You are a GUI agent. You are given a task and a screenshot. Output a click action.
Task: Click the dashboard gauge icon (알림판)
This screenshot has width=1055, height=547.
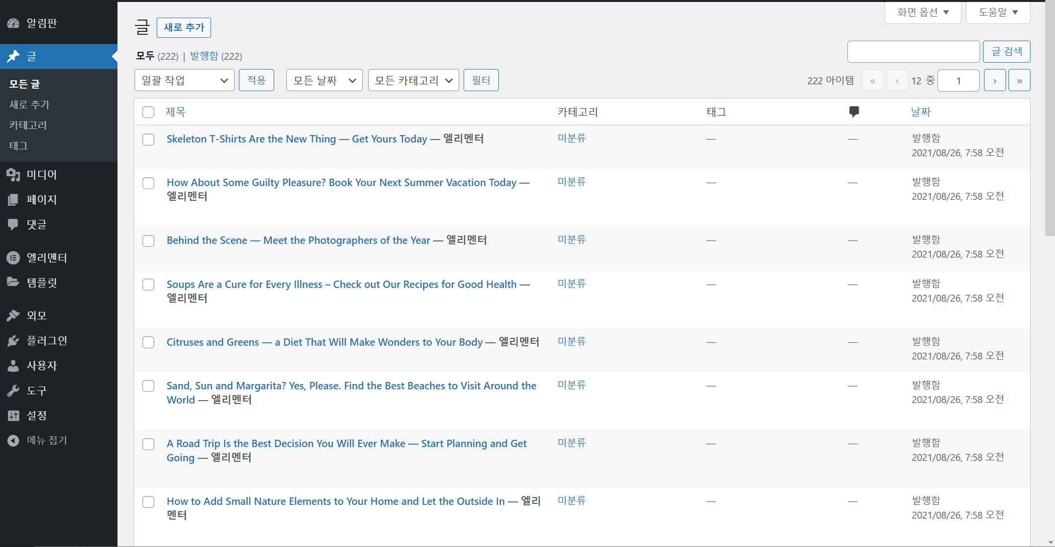(13, 23)
